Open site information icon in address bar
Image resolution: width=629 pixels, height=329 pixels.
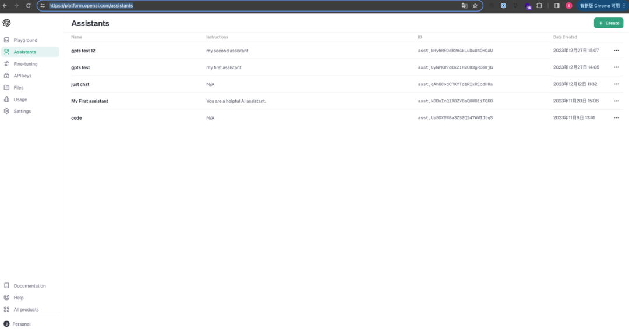click(x=43, y=6)
